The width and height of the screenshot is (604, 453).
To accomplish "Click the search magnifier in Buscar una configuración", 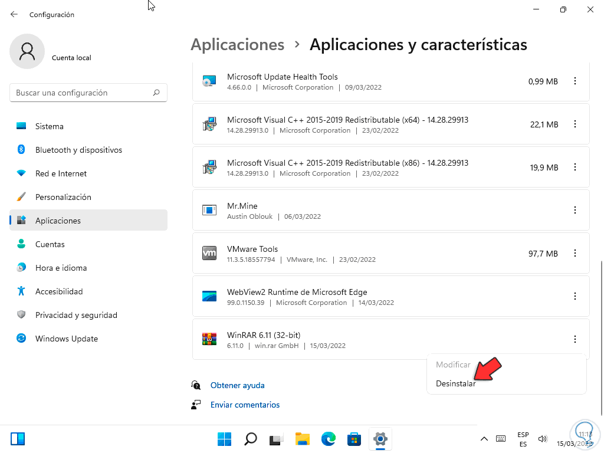I will (156, 93).
